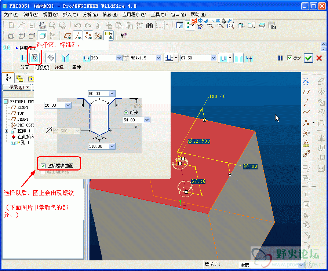Viewport: 328px width, 271px height.
Task: Open the Insert menu
Action: click(70, 14)
